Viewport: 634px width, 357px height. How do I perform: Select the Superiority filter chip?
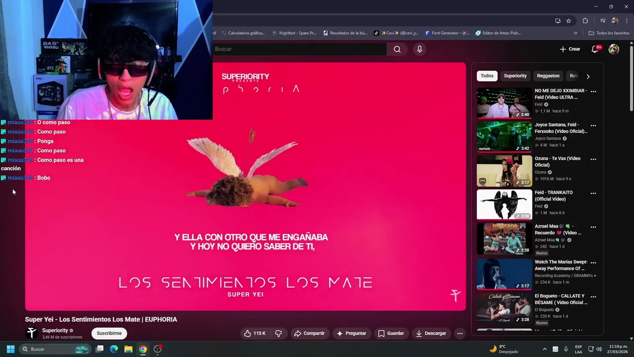point(515,76)
